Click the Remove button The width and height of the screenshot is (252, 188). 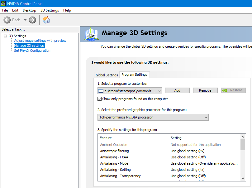[x=205, y=90]
